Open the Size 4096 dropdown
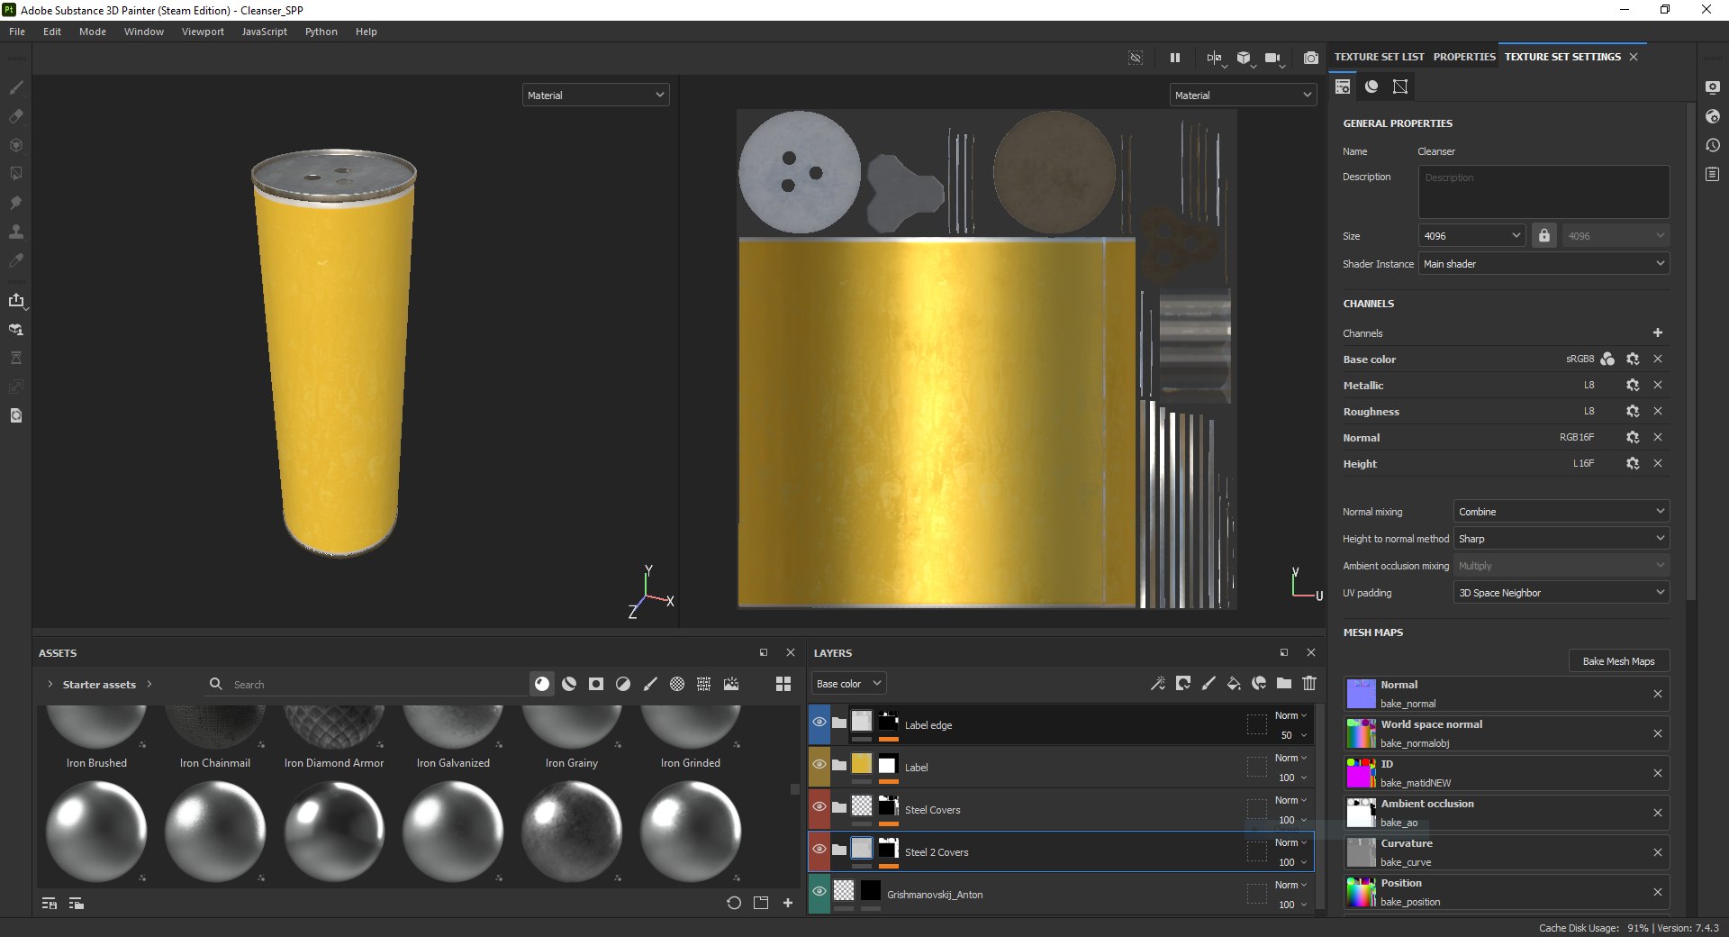 pyautogui.click(x=1471, y=236)
